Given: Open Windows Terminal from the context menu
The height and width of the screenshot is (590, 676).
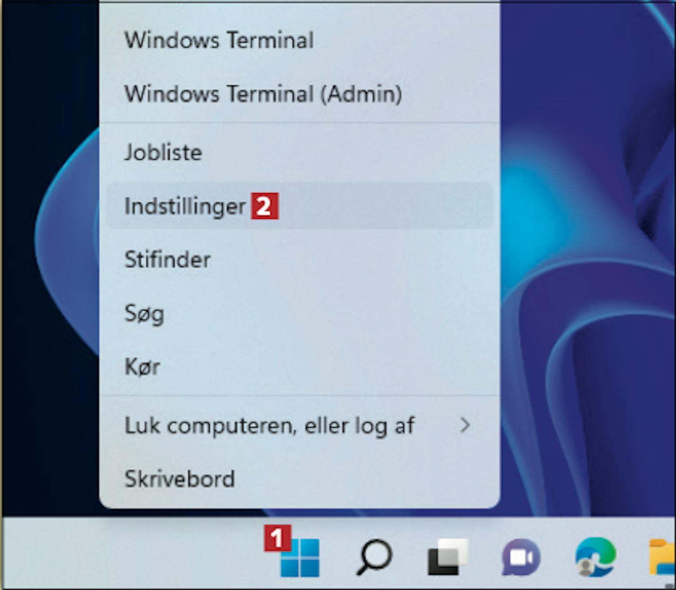Looking at the screenshot, I should (x=299, y=41).
